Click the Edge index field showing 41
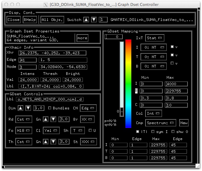This screenshot has height=171, width=202. click(x=28, y=60)
